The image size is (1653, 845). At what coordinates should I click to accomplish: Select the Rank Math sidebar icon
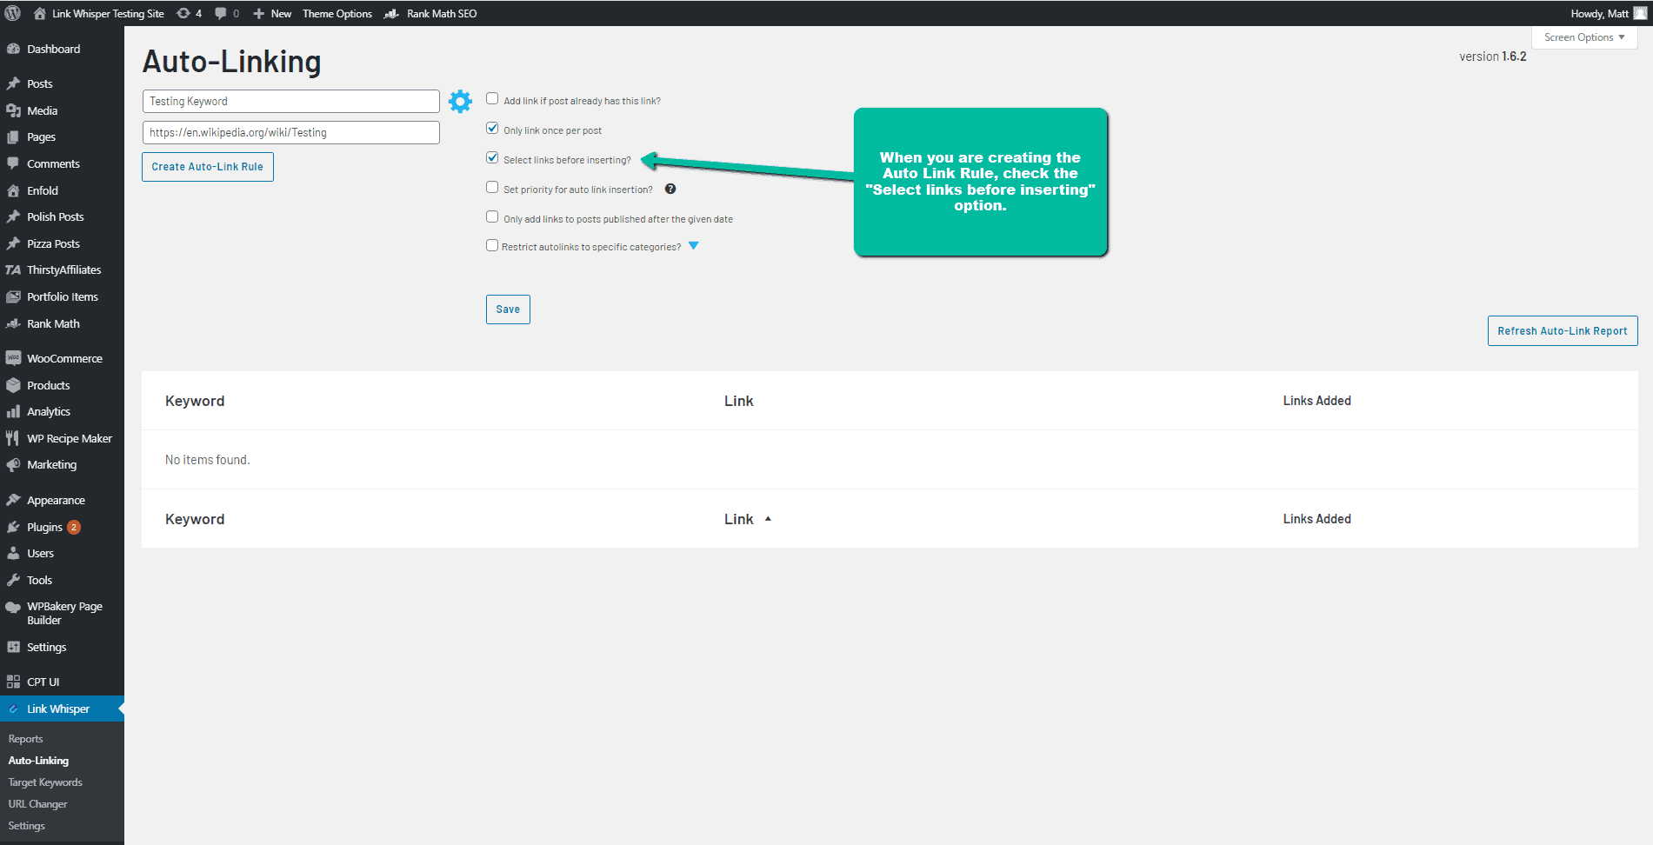pos(14,323)
